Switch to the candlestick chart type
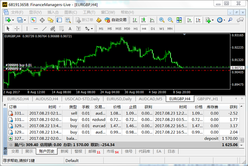 pyautogui.click(x=143, y=20)
